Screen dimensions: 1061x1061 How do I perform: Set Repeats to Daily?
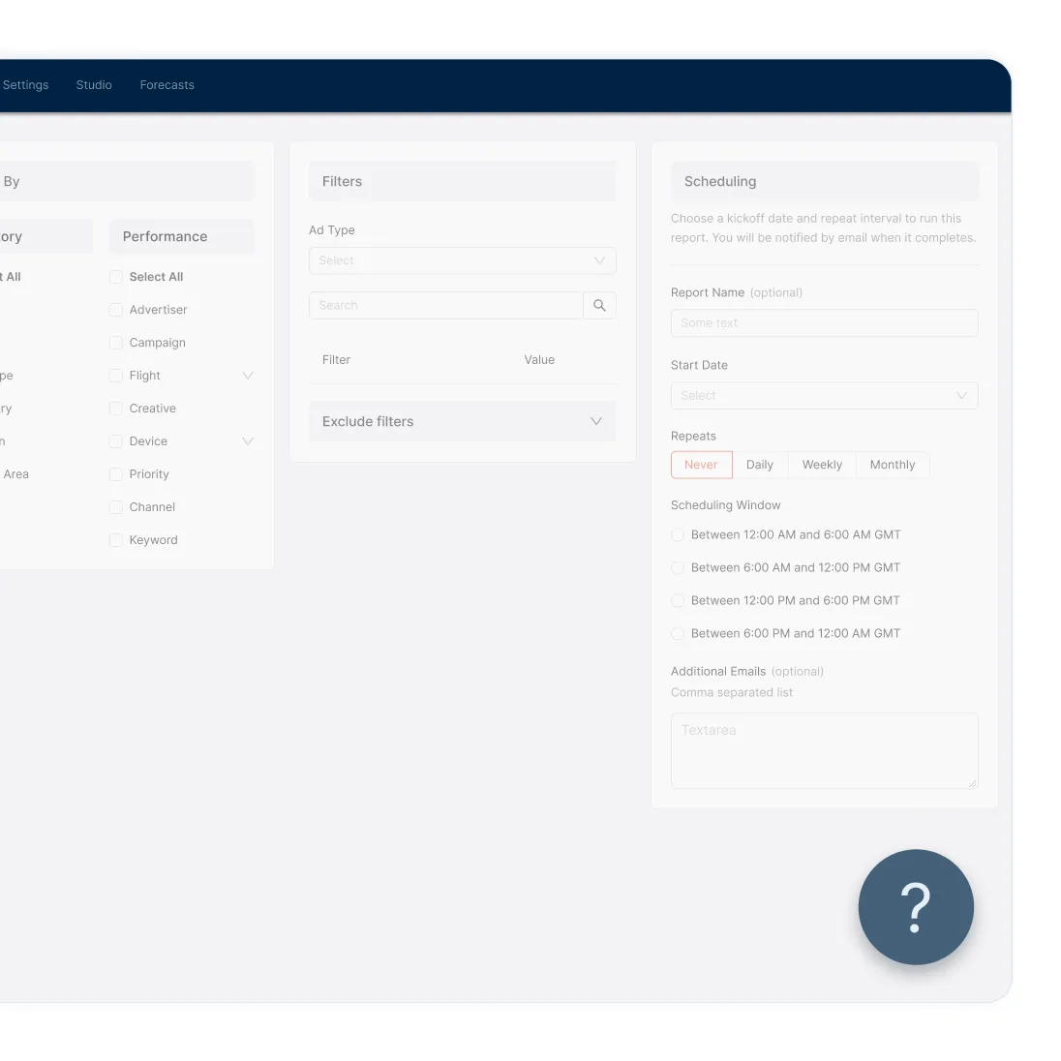pyautogui.click(x=760, y=465)
